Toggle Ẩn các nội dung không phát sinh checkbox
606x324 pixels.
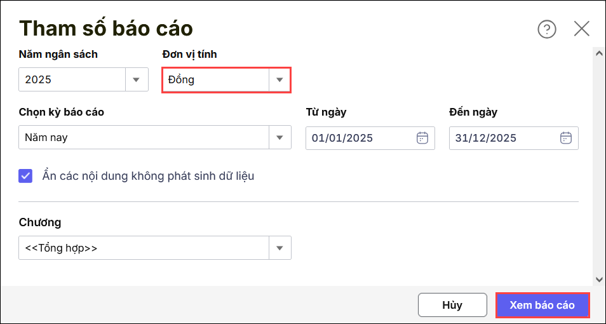pos(25,176)
